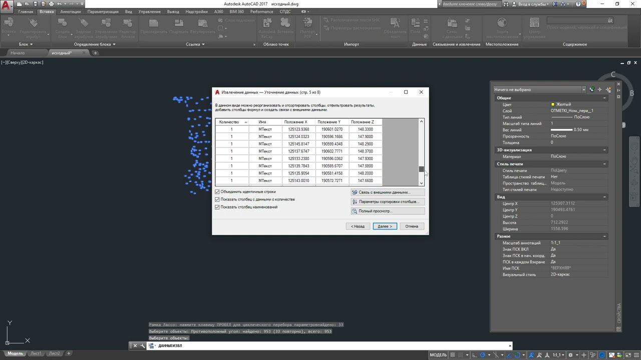
Task: Click Select Objects icon in Properties palette
Action: click(600, 89)
